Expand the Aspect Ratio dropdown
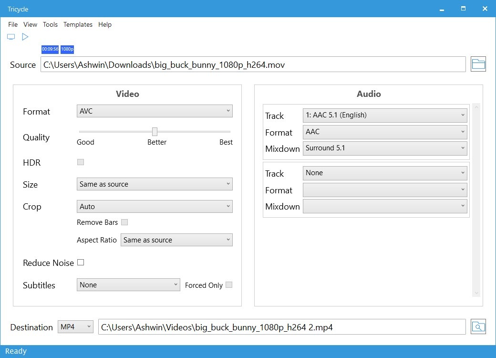The height and width of the screenshot is (358, 496). (x=176, y=240)
